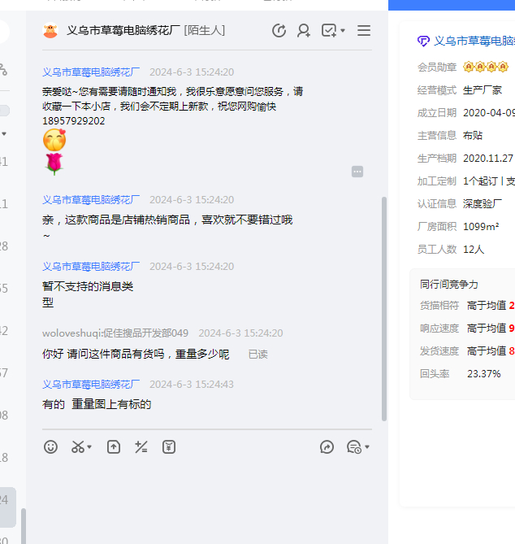The width and height of the screenshot is (515, 544).
Task: Click the heart-eyes emoji in first message
Action: click(54, 140)
